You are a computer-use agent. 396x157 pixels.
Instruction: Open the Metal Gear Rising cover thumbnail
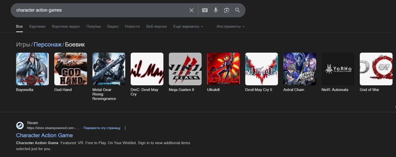109,69
